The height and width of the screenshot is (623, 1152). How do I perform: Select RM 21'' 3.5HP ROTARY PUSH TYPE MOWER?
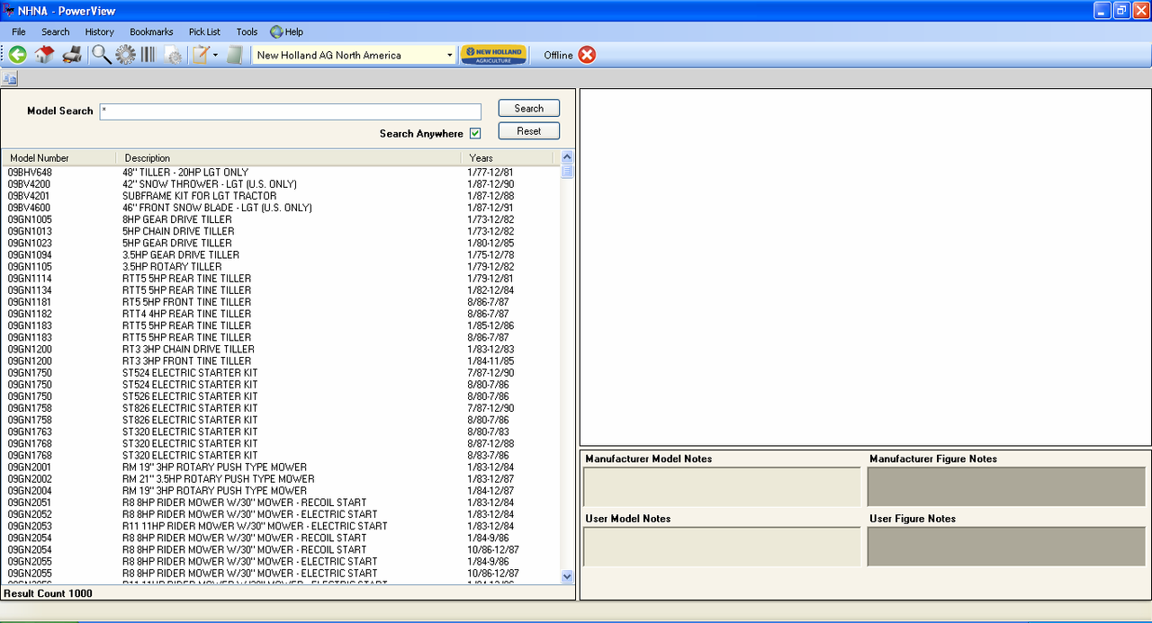(x=281, y=479)
